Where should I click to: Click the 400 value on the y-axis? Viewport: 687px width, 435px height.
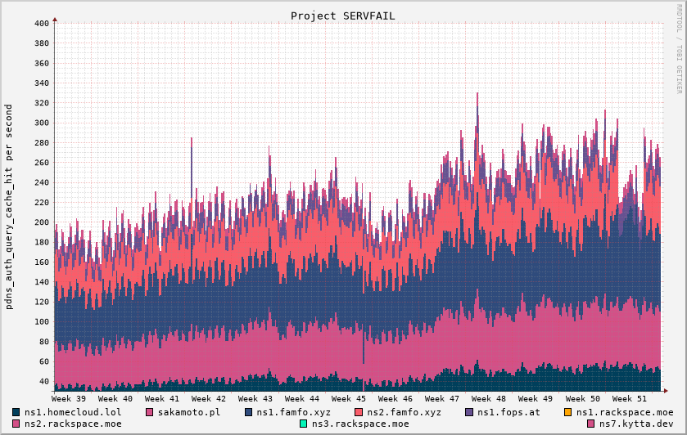[x=42, y=24]
